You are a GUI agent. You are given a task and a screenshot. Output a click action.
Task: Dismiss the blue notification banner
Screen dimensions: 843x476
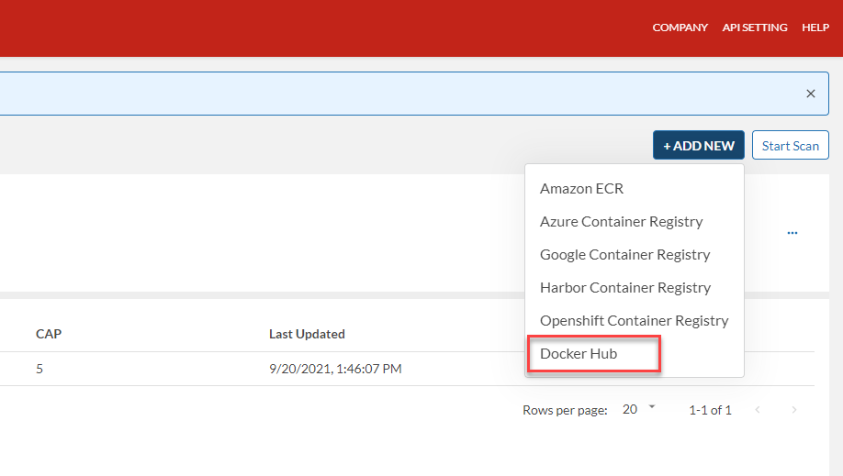pyautogui.click(x=811, y=94)
